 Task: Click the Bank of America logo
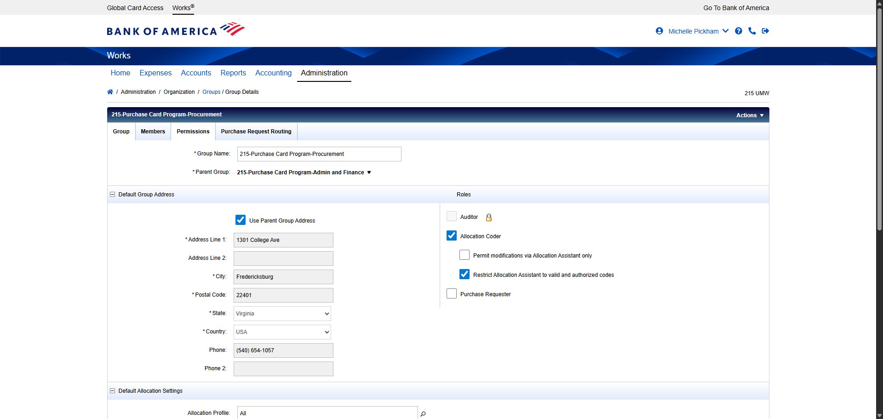click(175, 29)
